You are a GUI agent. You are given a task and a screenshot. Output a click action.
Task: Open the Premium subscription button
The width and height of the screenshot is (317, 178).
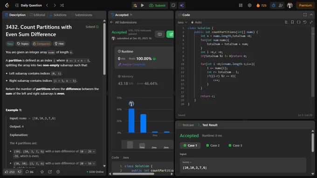pos(305,6)
